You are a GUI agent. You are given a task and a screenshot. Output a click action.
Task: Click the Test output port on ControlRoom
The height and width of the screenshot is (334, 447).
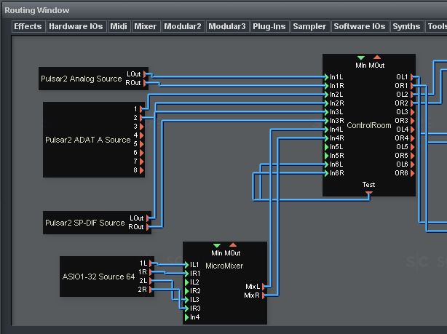(x=368, y=193)
